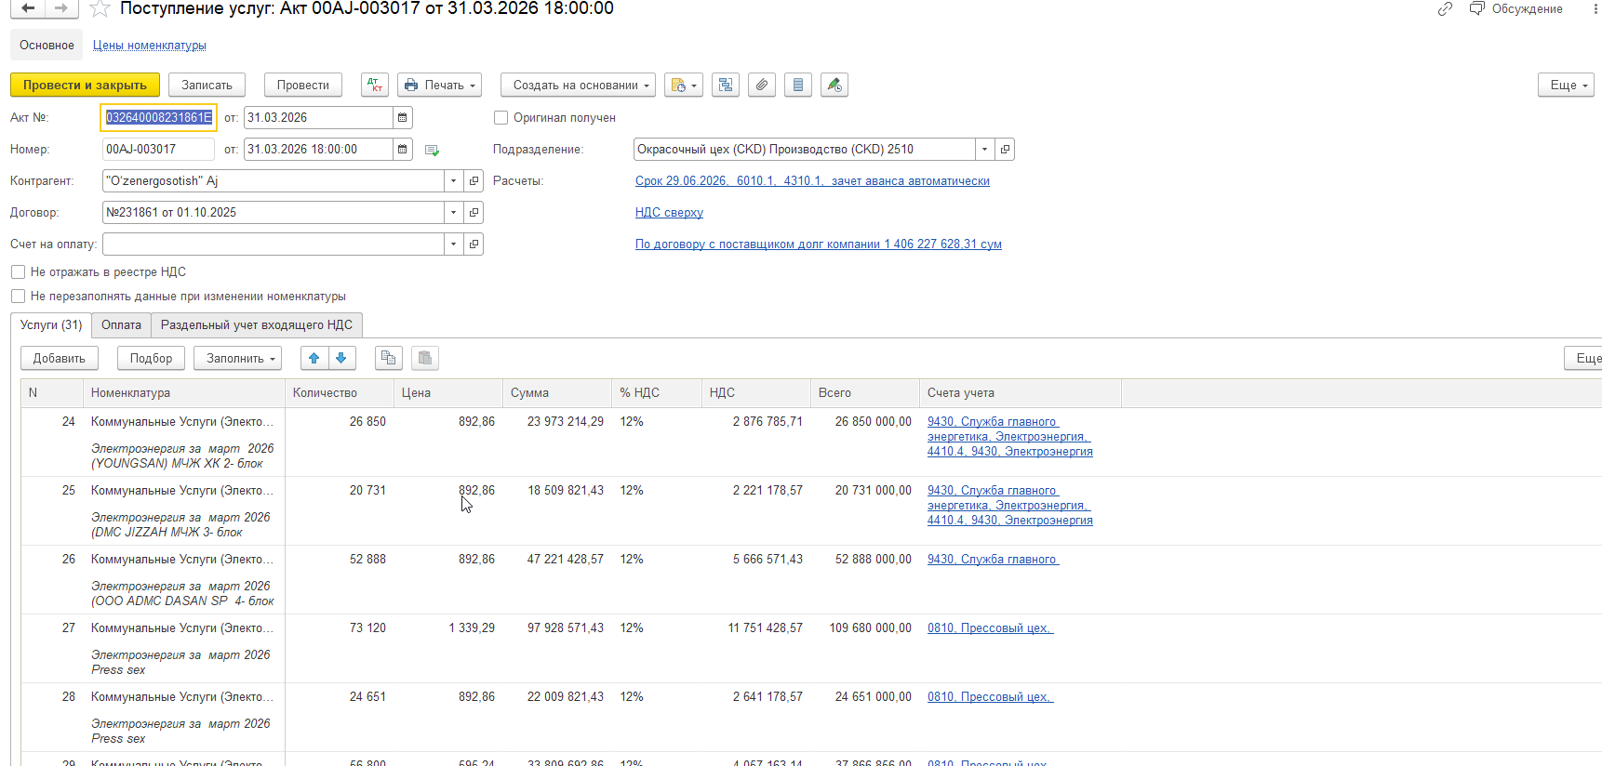The width and height of the screenshot is (1602, 766).
Task: Paste rows with the table paste icon
Action: click(425, 359)
